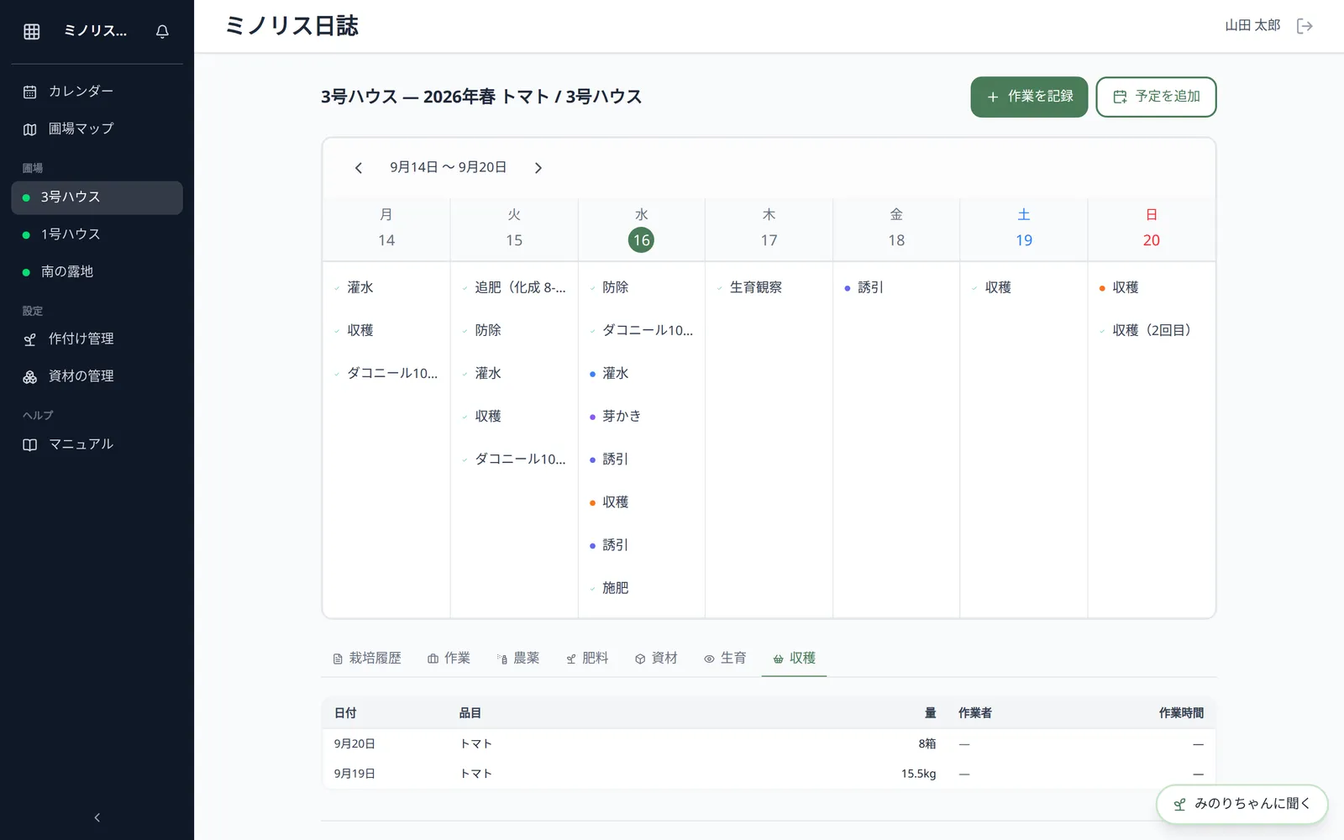Click the 予定を追加 button

(1156, 97)
